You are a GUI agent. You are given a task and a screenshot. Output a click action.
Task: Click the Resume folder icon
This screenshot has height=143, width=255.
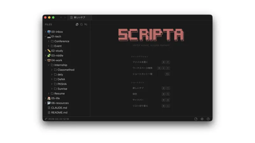coord(52,93)
